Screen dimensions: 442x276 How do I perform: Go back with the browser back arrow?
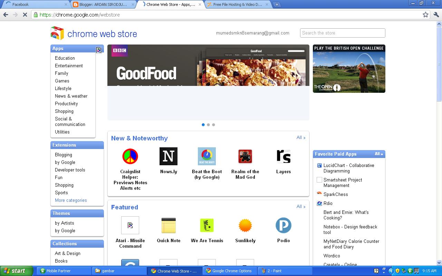[x=6, y=14]
